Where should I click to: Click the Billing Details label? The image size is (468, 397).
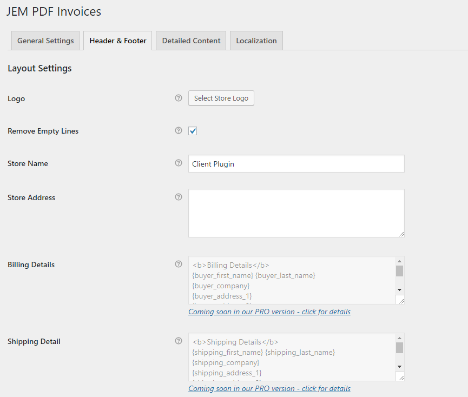[x=31, y=264]
